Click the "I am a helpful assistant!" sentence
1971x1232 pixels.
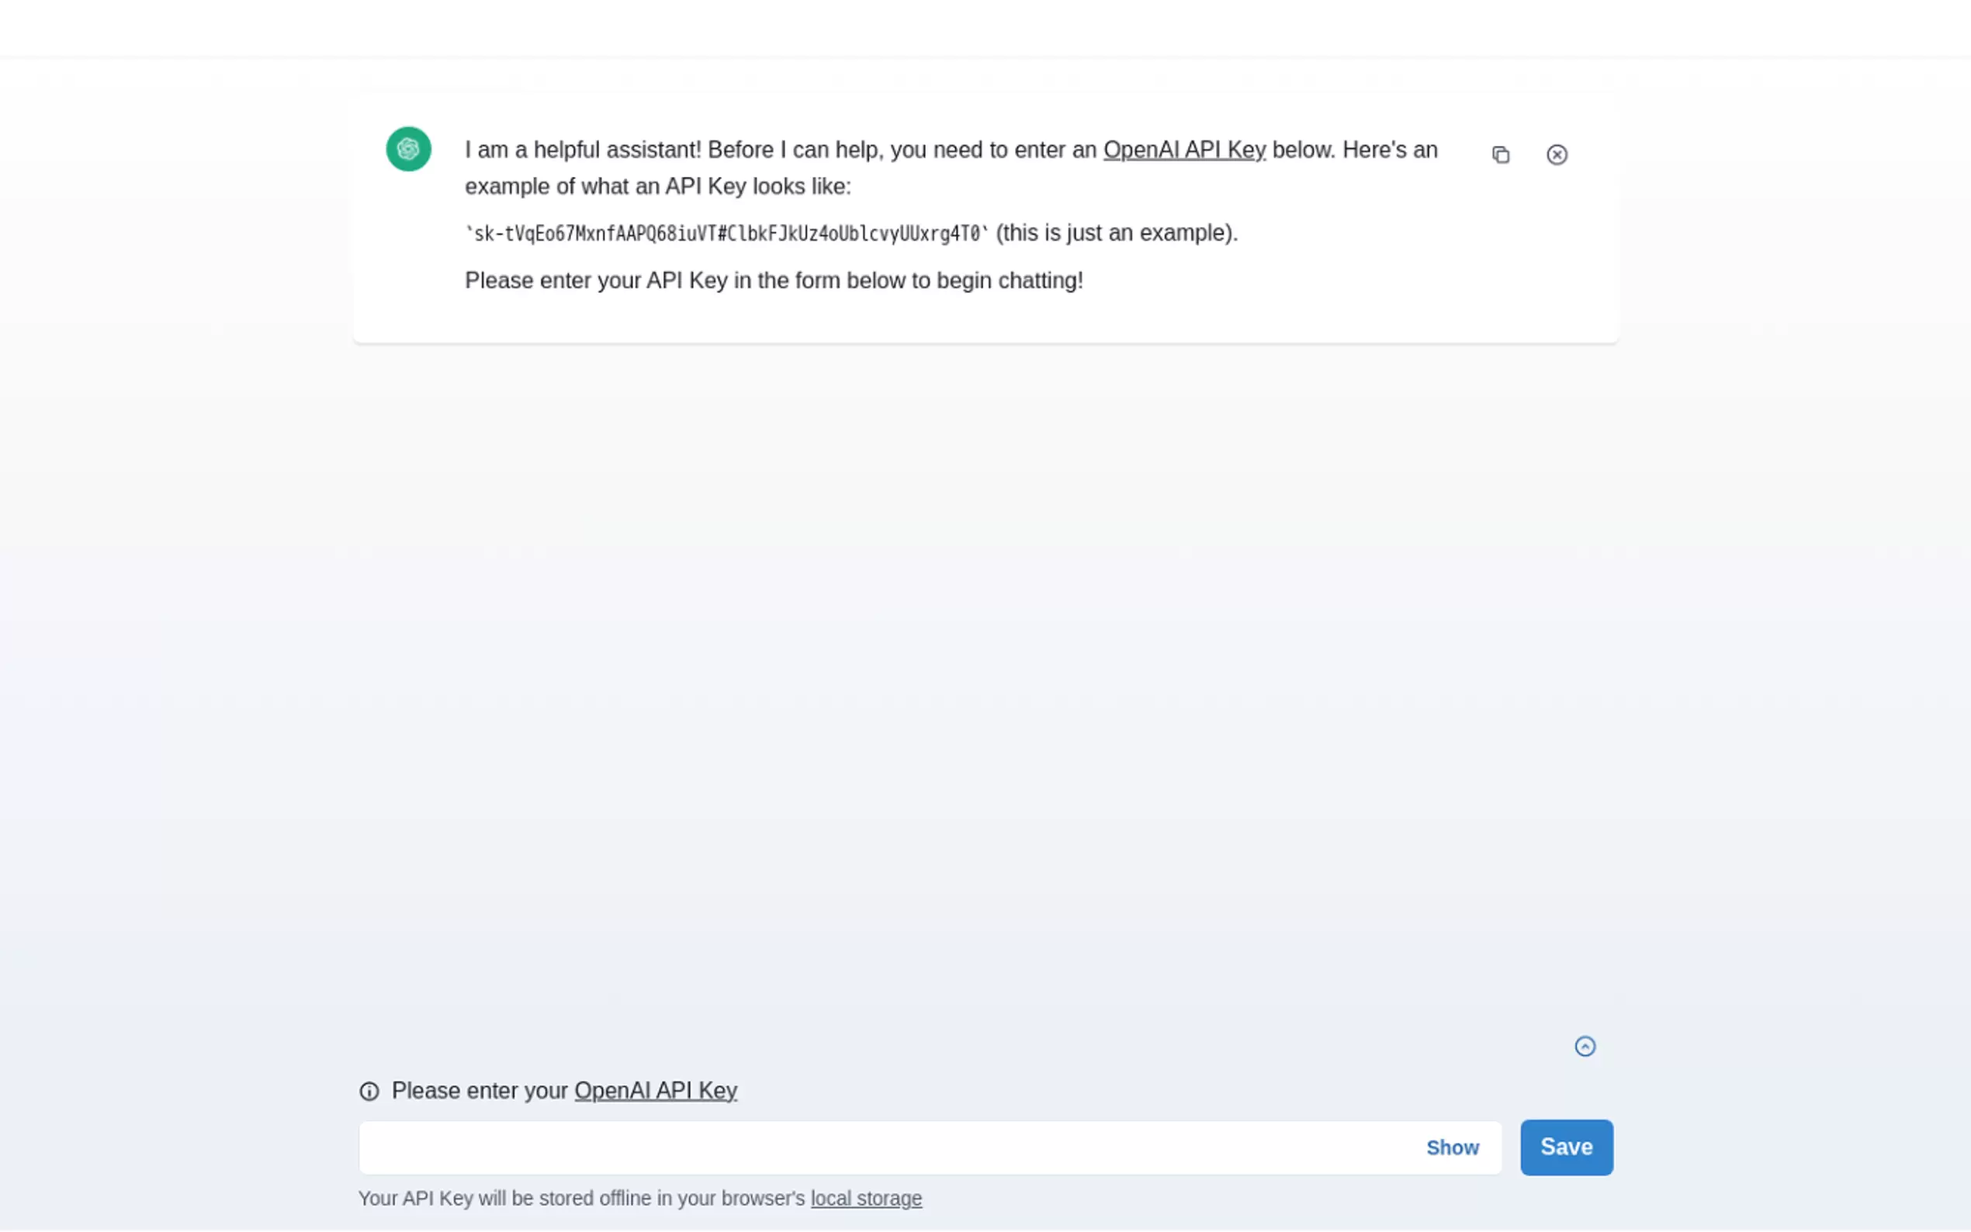coord(583,150)
